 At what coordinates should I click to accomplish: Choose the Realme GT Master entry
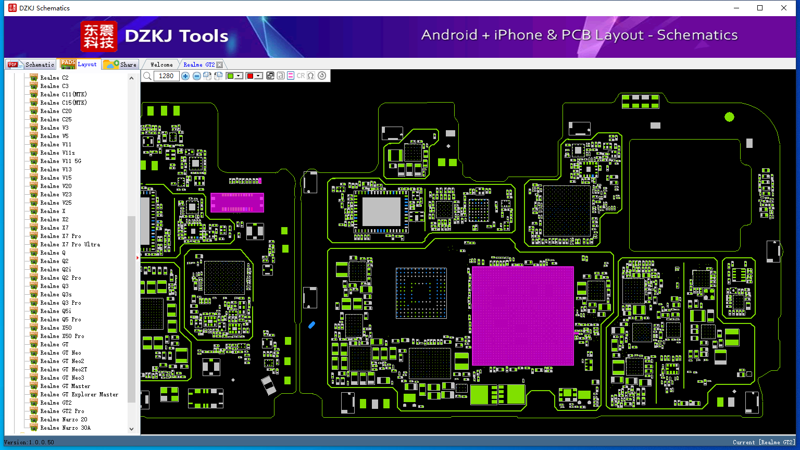click(x=66, y=386)
